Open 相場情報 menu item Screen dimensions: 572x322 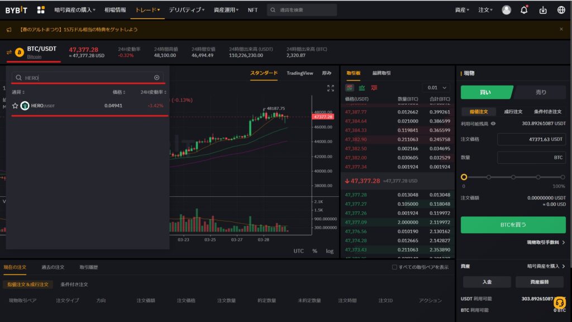pos(115,10)
